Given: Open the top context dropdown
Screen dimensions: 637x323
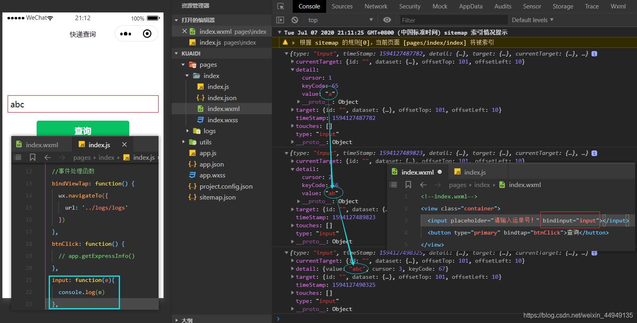Looking at the screenshot, I should click(x=341, y=20).
